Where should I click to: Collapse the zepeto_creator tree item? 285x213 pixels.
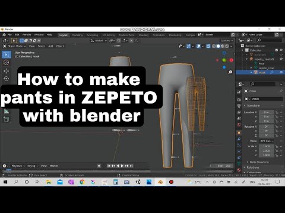(x=247, y=59)
